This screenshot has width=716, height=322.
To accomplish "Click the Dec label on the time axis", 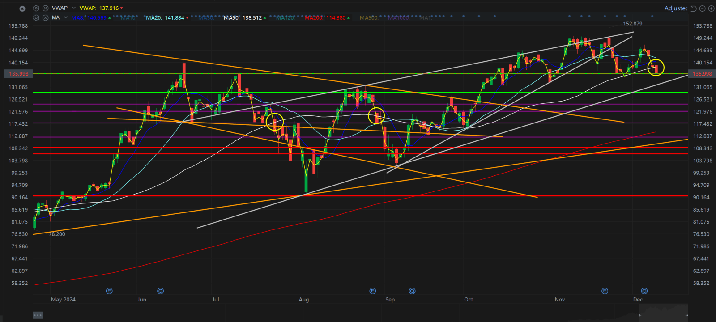I will [x=638, y=300].
